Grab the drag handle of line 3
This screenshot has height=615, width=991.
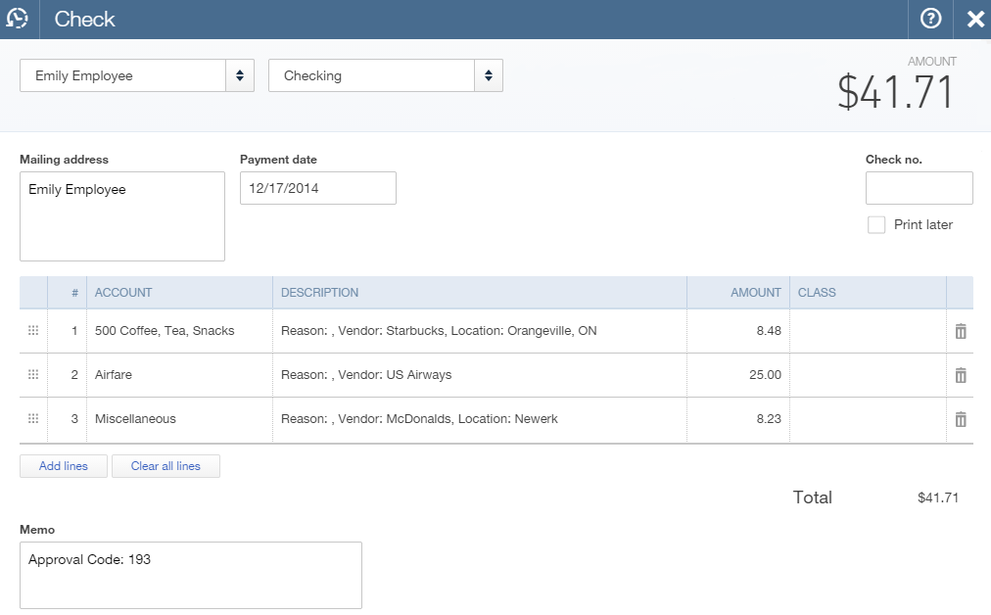(33, 418)
